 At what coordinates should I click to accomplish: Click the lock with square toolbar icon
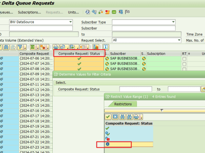click(x=101, y=12)
